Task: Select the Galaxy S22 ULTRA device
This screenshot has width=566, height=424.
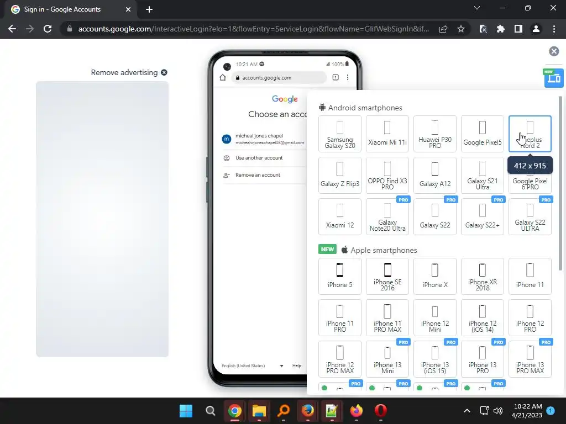Action: pyautogui.click(x=530, y=216)
